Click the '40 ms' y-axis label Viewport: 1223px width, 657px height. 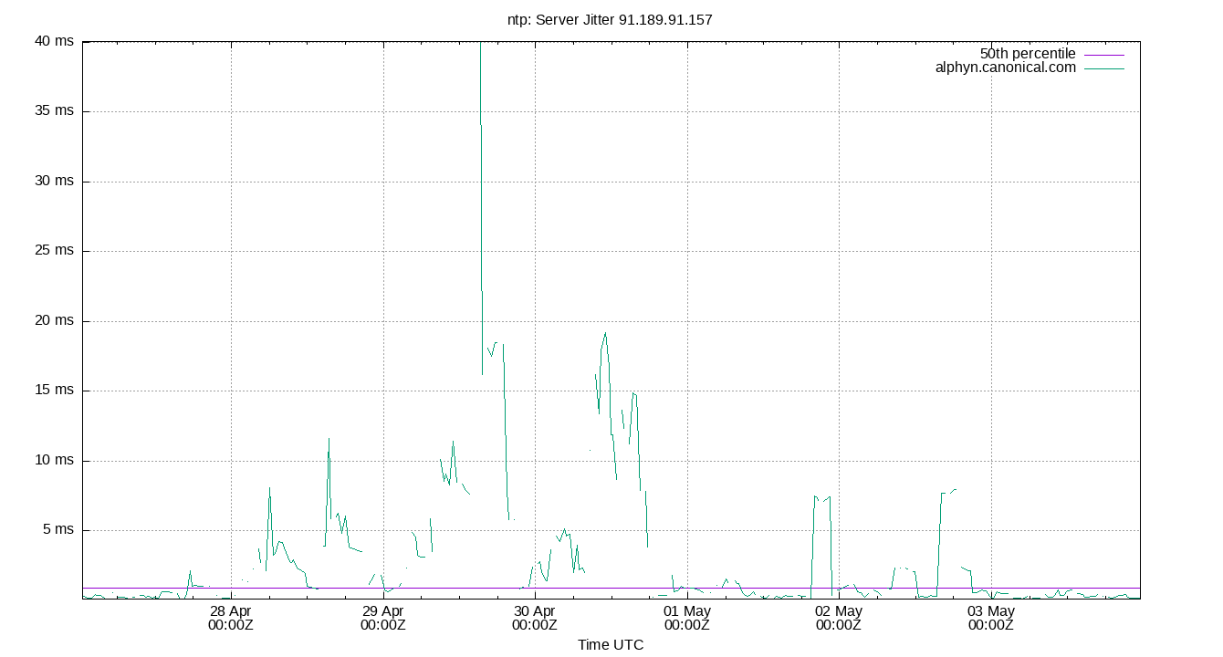click(x=54, y=42)
